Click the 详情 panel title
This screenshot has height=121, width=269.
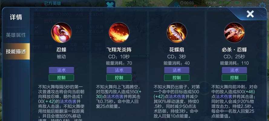(16, 17)
